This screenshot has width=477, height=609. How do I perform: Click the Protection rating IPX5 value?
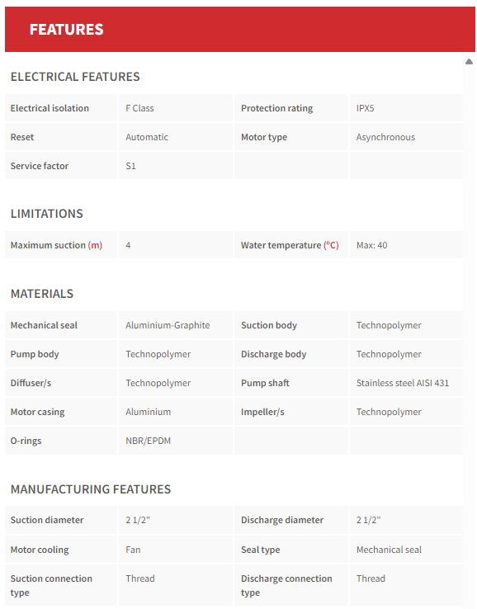(365, 108)
